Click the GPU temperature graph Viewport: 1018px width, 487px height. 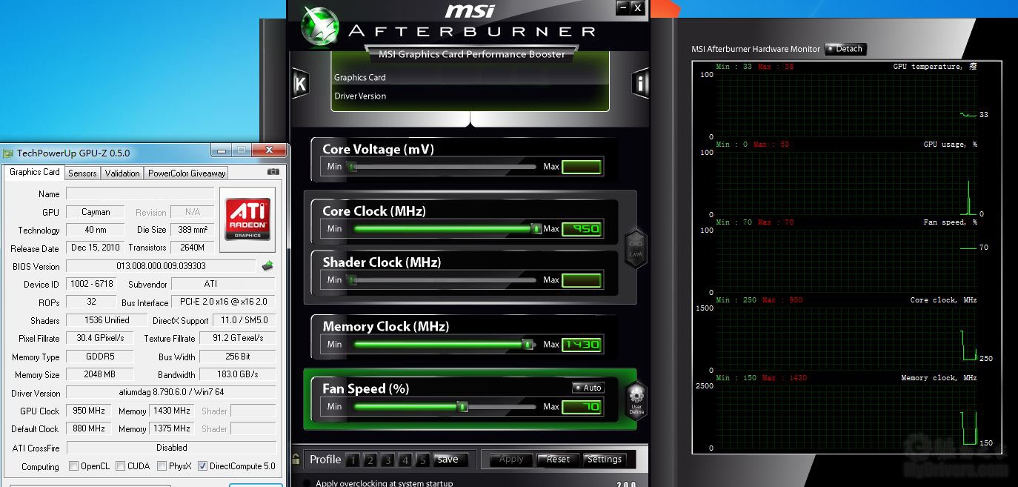(847, 106)
